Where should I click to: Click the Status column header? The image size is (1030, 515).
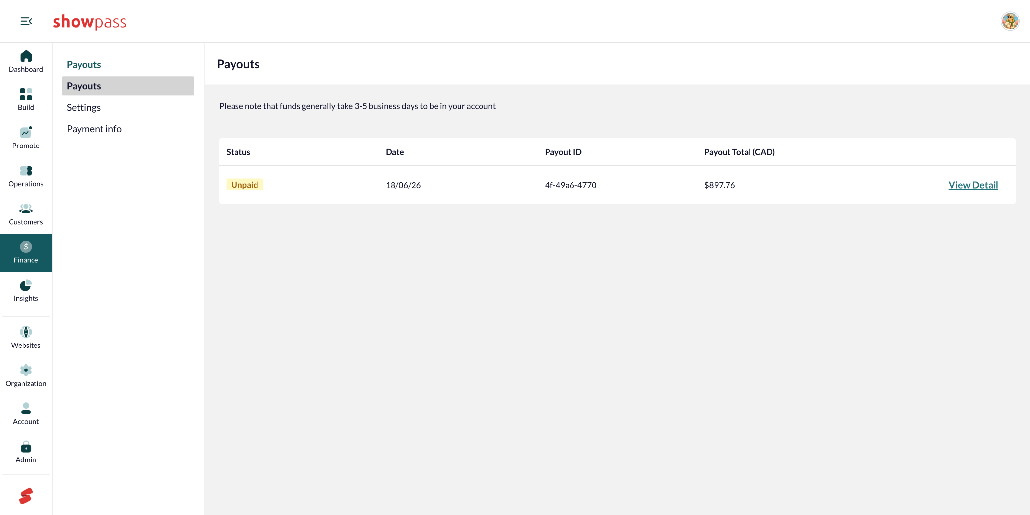point(238,152)
